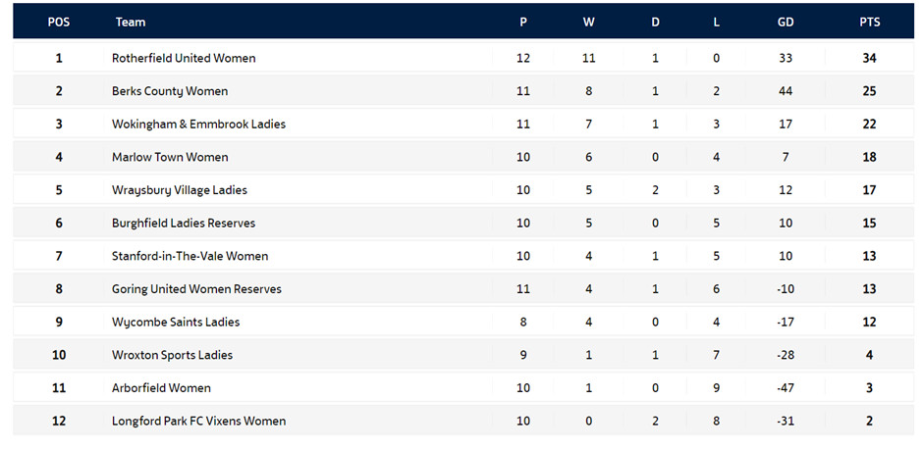Image resolution: width=923 pixels, height=450 pixels.
Task: Select Wycombe Saints Ladies team name
Action: click(176, 323)
